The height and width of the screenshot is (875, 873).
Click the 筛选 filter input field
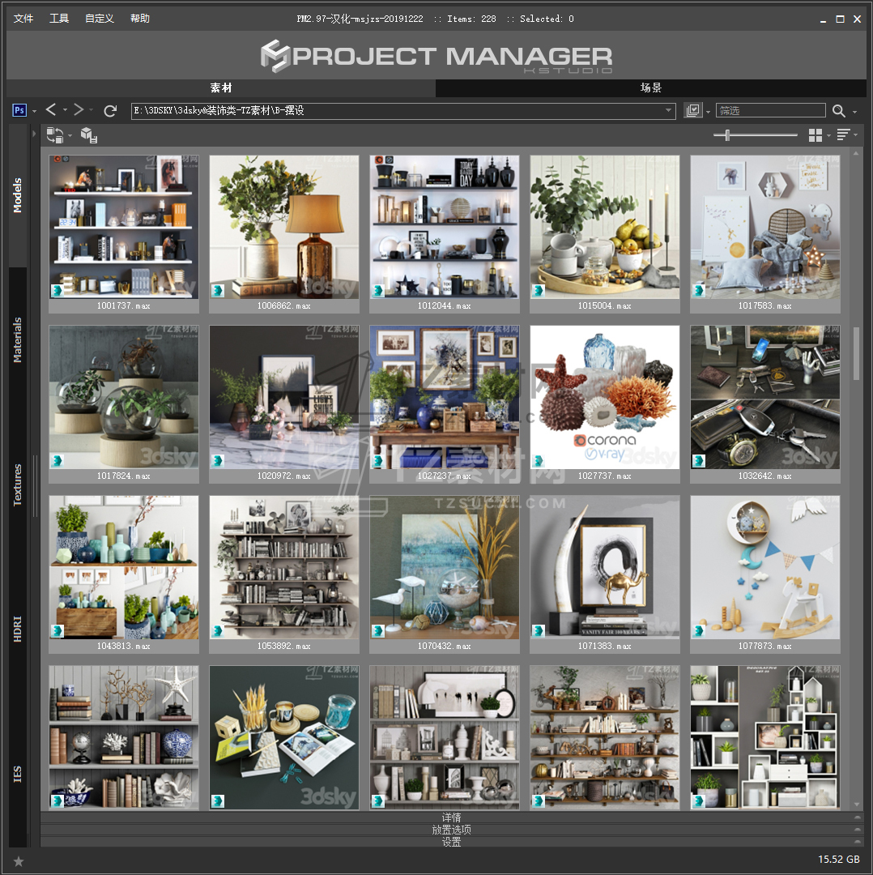(771, 110)
